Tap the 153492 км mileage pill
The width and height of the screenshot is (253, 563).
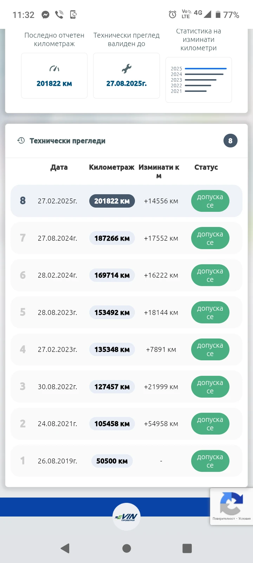click(112, 312)
